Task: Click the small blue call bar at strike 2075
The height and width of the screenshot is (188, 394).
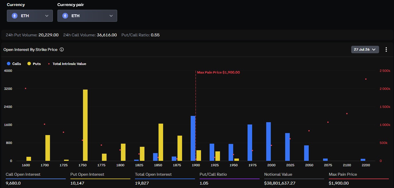Action: pyautogui.click(x=325, y=160)
